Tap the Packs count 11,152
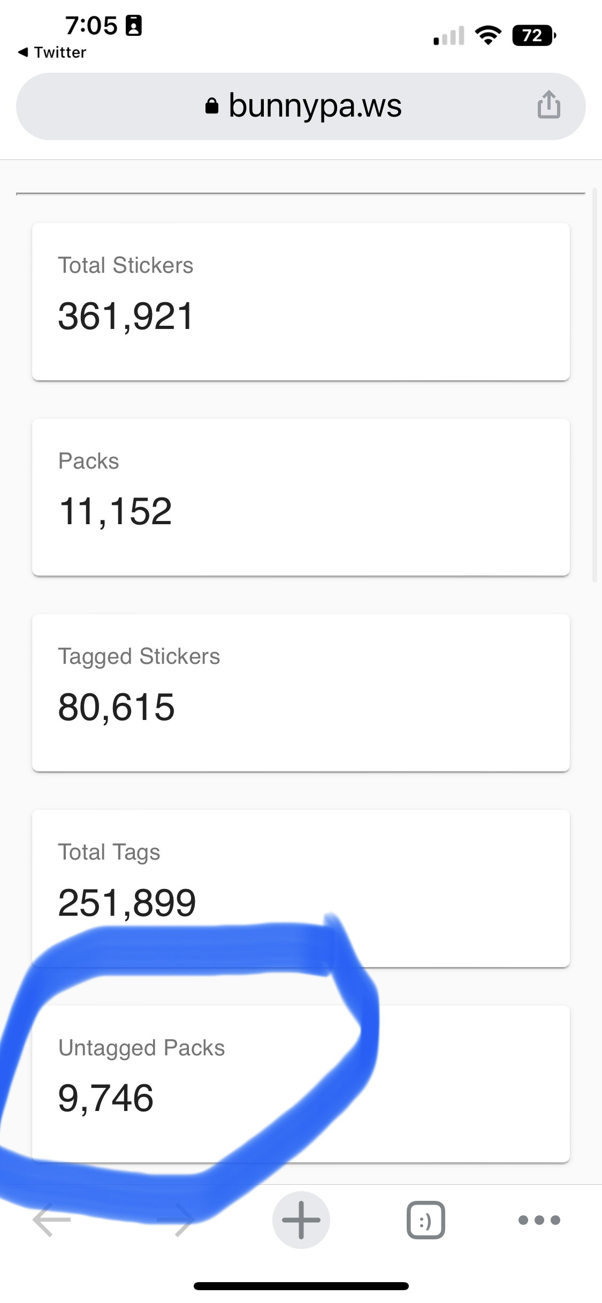 tap(115, 512)
